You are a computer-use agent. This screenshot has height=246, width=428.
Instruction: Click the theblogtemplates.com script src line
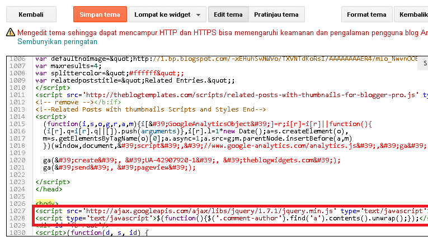coord(232,95)
